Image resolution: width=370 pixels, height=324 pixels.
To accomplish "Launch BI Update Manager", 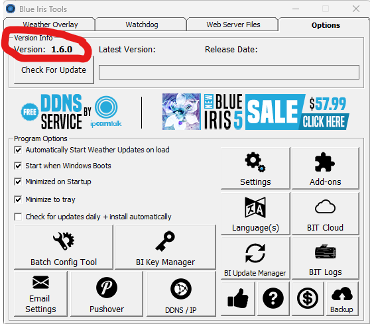I will [255, 258].
